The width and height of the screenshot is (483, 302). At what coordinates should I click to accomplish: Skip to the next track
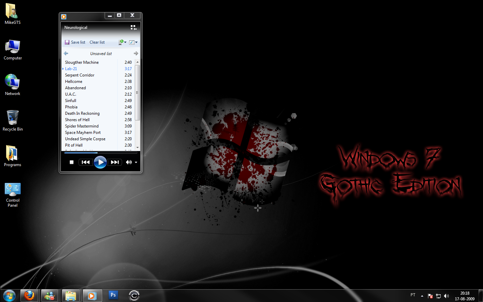(x=115, y=162)
